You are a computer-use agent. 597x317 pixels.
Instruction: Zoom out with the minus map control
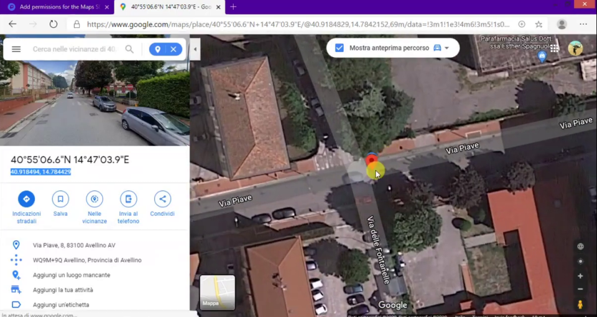pos(580,289)
